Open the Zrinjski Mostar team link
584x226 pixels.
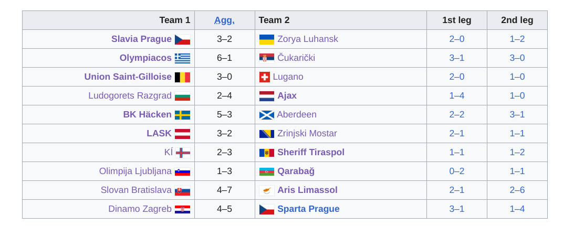point(307,133)
